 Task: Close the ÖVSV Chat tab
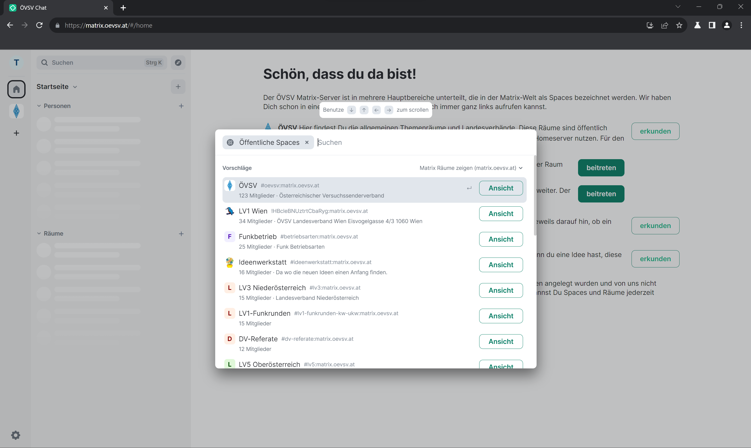[x=106, y=8]
